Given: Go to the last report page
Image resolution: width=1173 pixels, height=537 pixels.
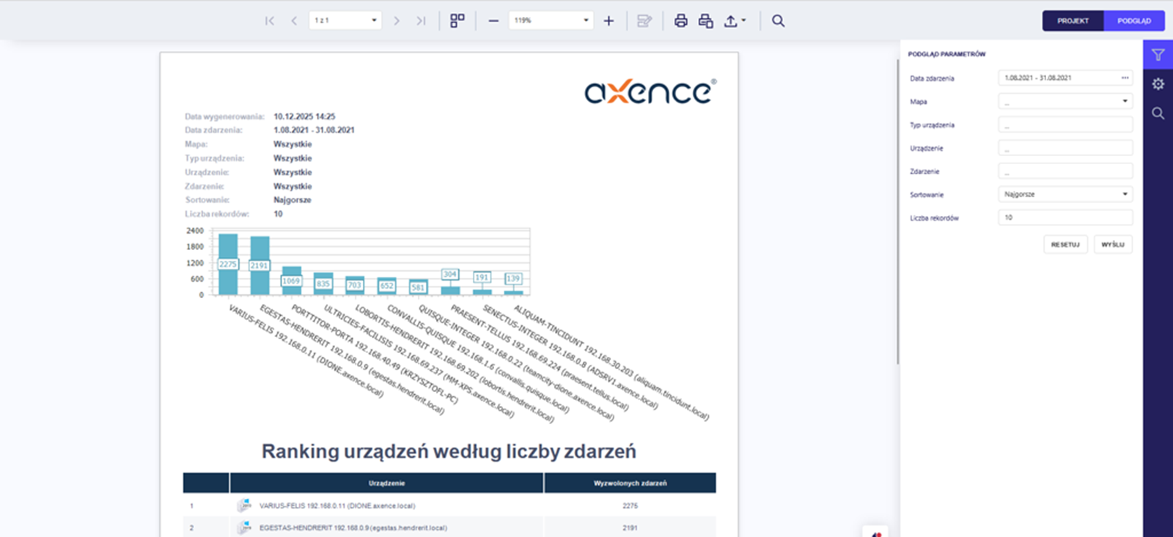Looking at the screenshot, I should 421,21.
